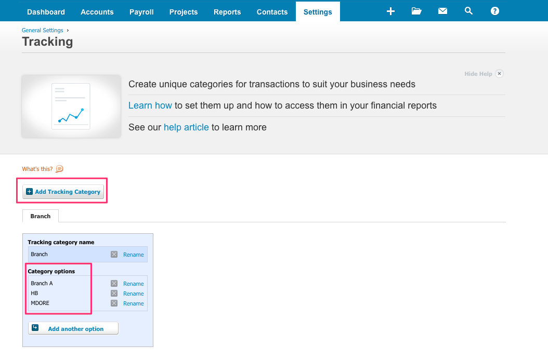This screenshot has width=548, height=359.
Task: Delete the Branch A option
Action: pos(114,283)
